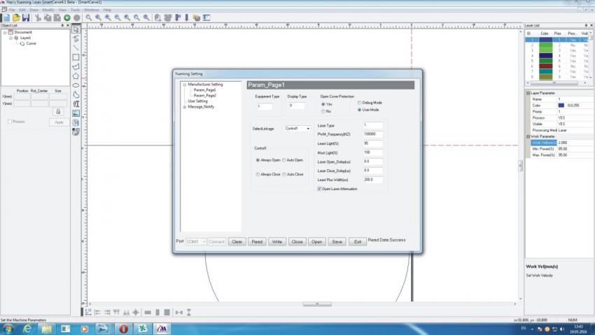
Task: Choose the Auto Close radio option
Action: tap(283, 174)
